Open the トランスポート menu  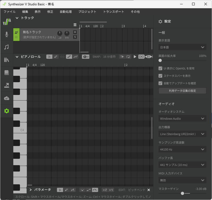click(x=113, y=12)
